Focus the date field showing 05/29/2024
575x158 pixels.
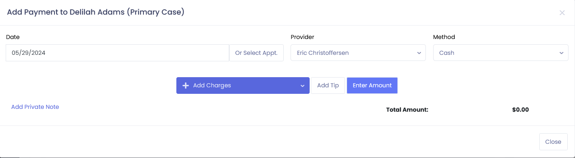tap(117, 53)
